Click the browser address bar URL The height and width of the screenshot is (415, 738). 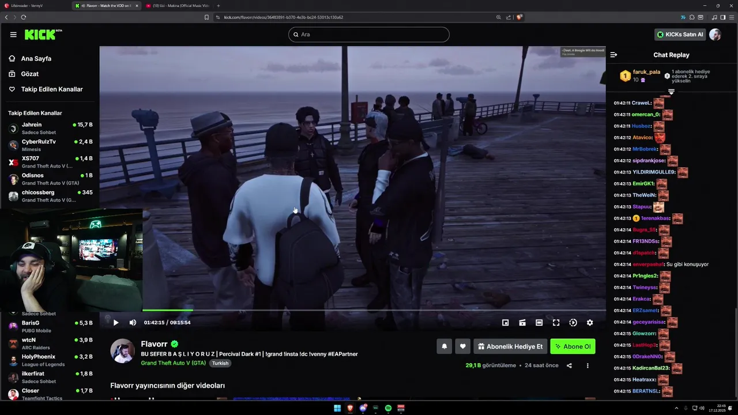[x=284, y=17]
